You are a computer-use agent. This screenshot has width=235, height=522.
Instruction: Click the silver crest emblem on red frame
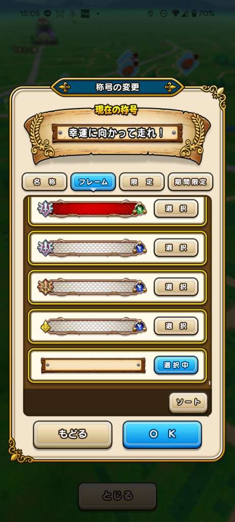[x=45, y=210]
